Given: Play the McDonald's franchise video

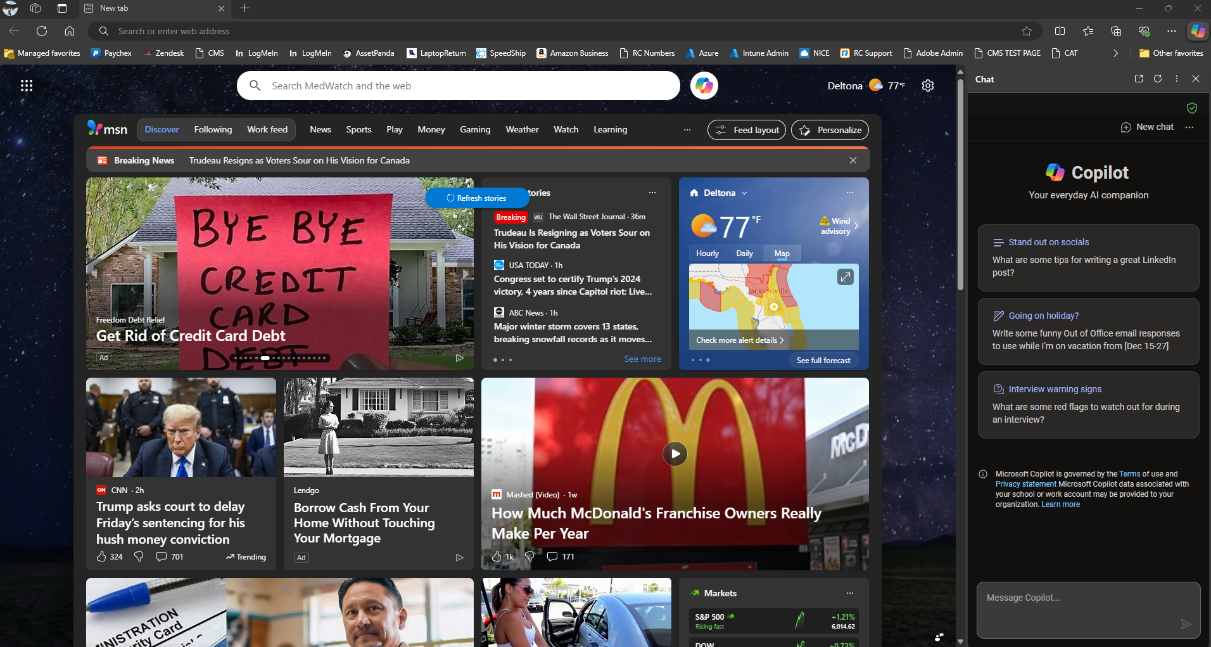Looking at the screenshot, I should click(675, 454).
